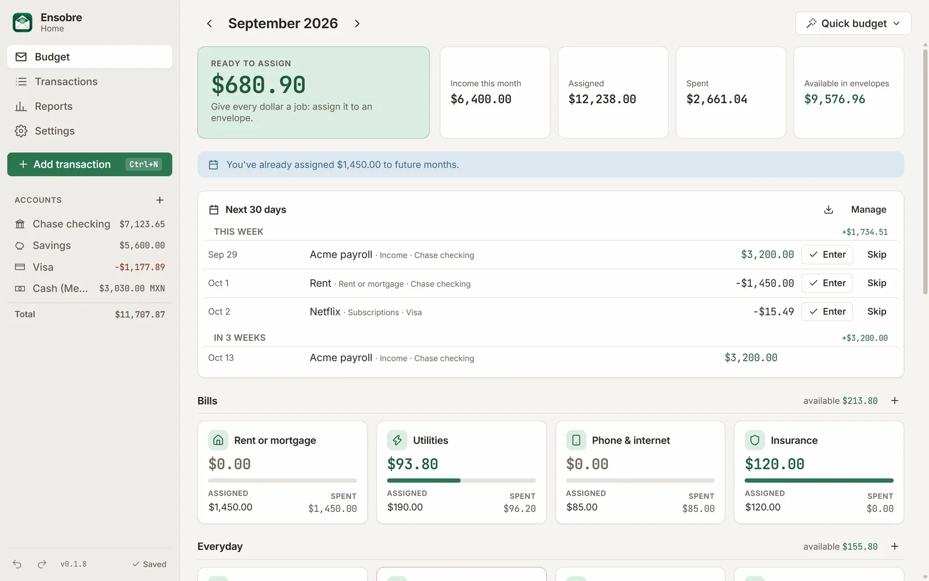
Task: Click the Assigned $12,238.00 card
Action: pyautogui.click(x=613, y=92)
